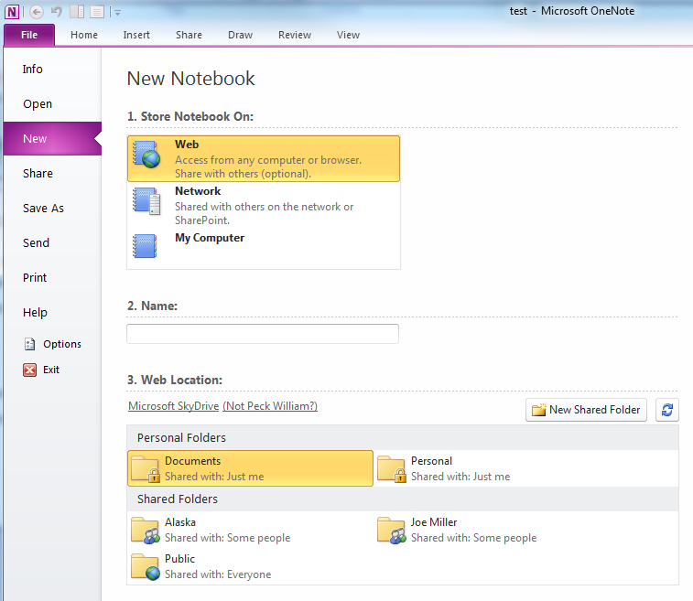
Task: Switch to the Insert ribbon tab
Action: click(x=136, y=35)
